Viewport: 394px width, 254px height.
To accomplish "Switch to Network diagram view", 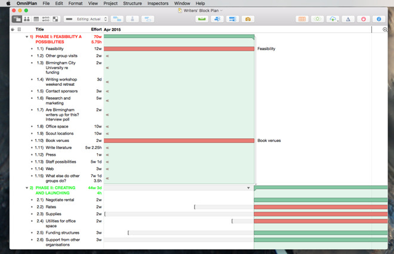I will tap(46, 19).
